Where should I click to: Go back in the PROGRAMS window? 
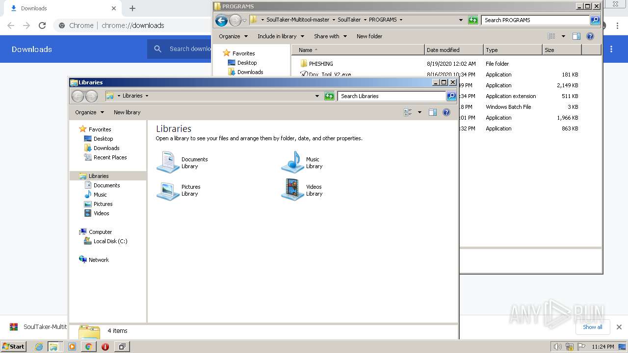click(x=221, y=20)
